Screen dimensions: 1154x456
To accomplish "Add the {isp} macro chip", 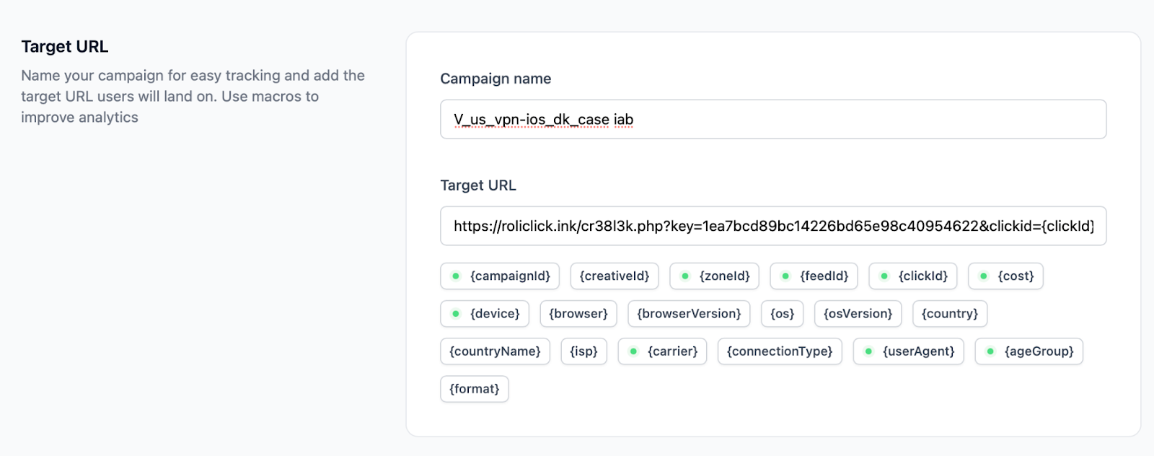I will click(583, 351).
